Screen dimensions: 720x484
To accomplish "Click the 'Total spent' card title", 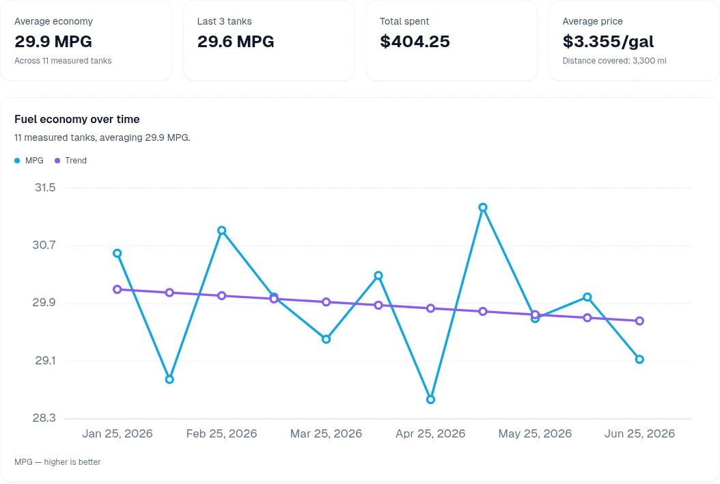I will 404,21.
